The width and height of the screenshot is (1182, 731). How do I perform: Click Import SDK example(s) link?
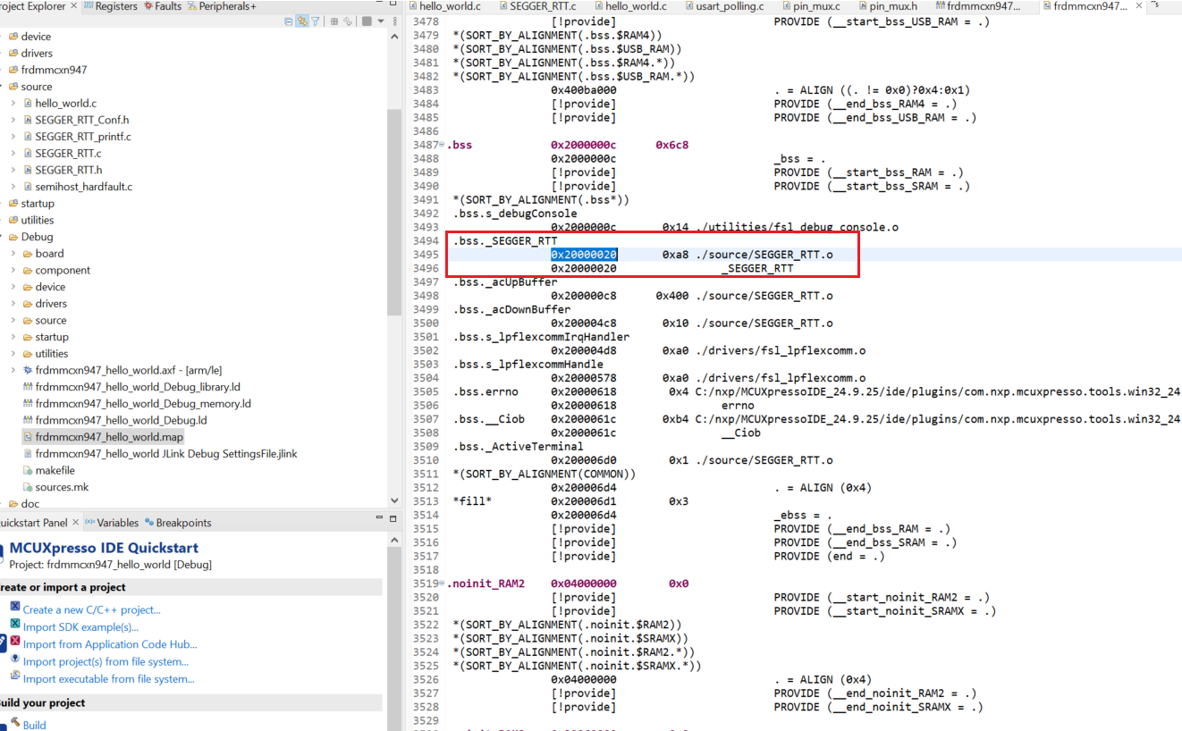click(x=80, y=627)
